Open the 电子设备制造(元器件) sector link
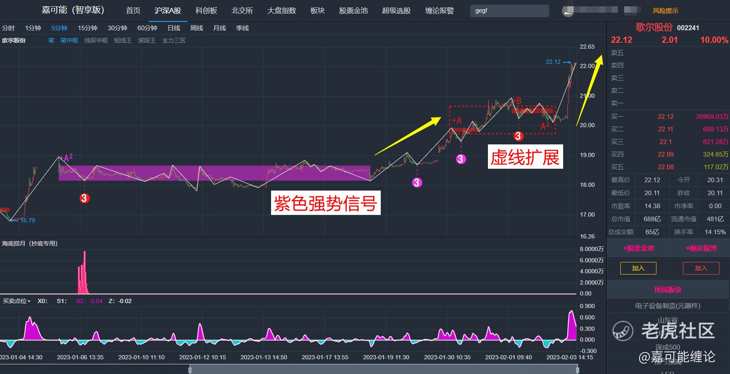 pos(668,306)
